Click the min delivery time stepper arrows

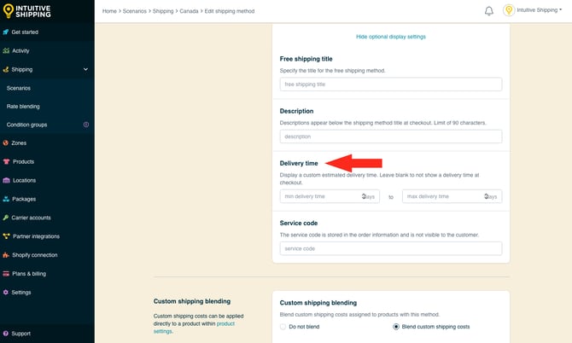tap(364, 196)
